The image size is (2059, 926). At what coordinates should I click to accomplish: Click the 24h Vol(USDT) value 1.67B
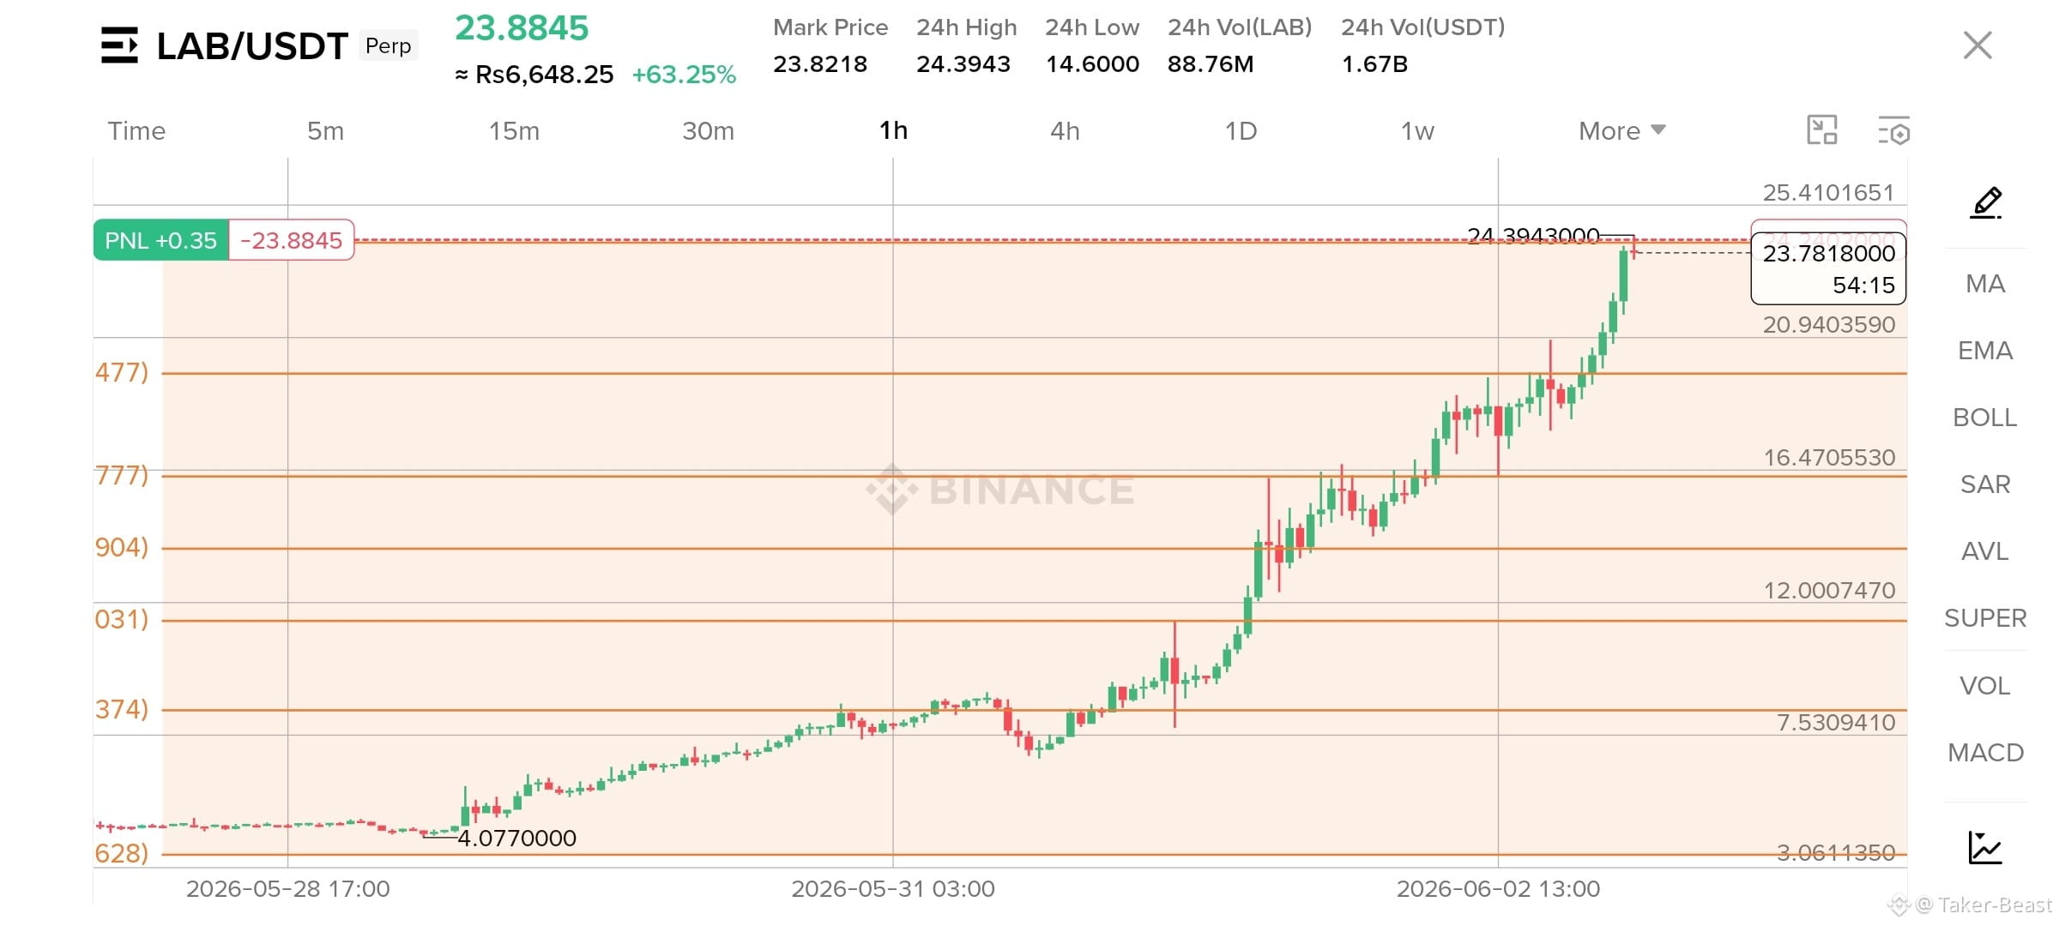click(x=1374, y=64)
